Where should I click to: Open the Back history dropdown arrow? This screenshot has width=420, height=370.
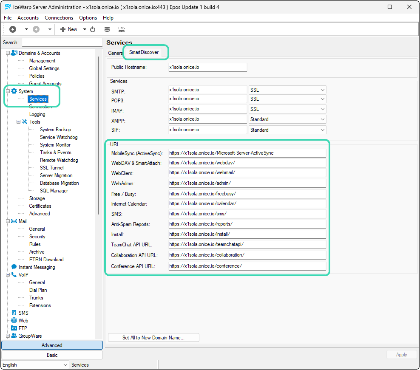tap(26, 29)
